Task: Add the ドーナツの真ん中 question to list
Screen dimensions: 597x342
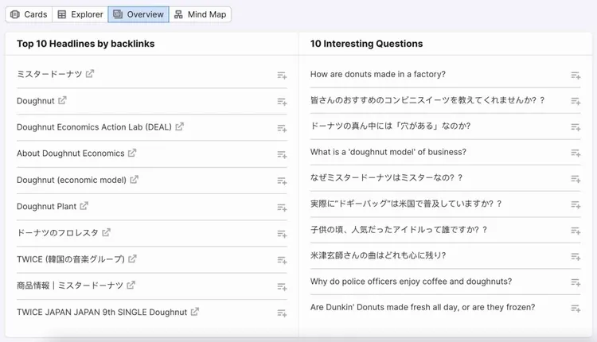Action: click(x=576, y=127)
